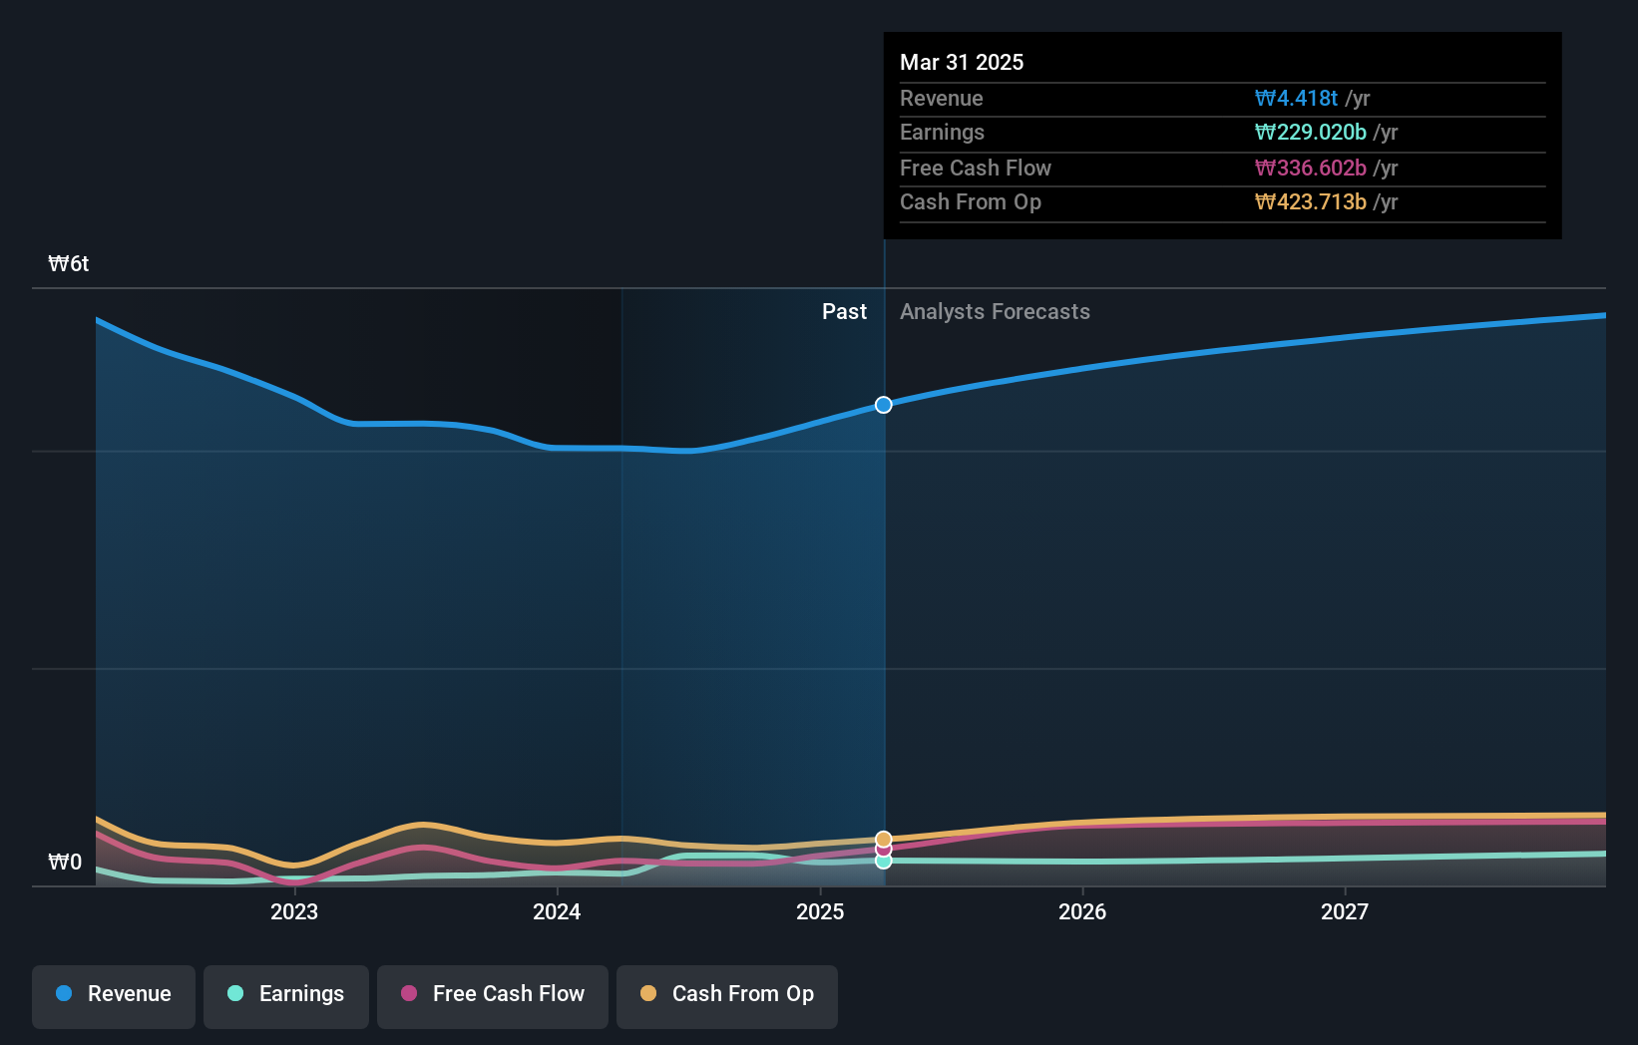Switch to the Past section of the chart

click(x=845, y=311)
